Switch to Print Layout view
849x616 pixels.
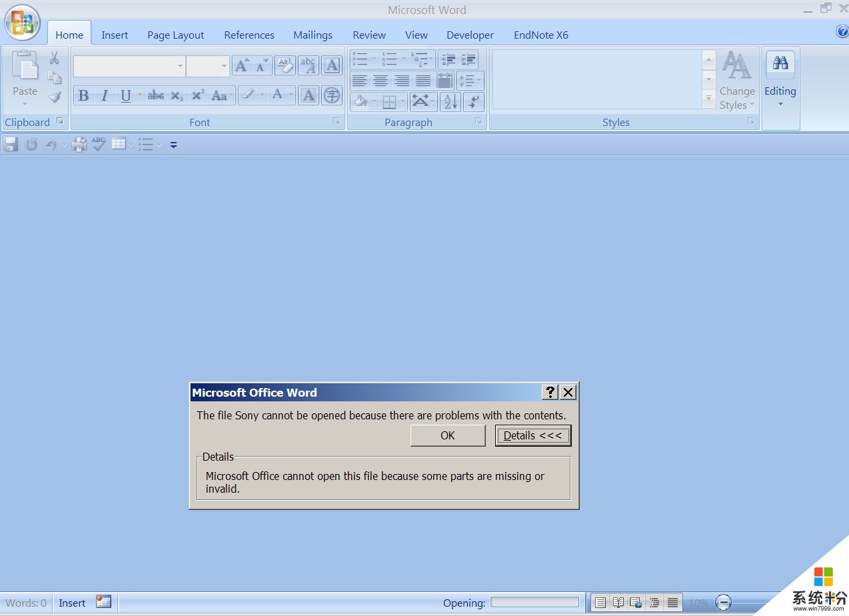coord(600,603)
